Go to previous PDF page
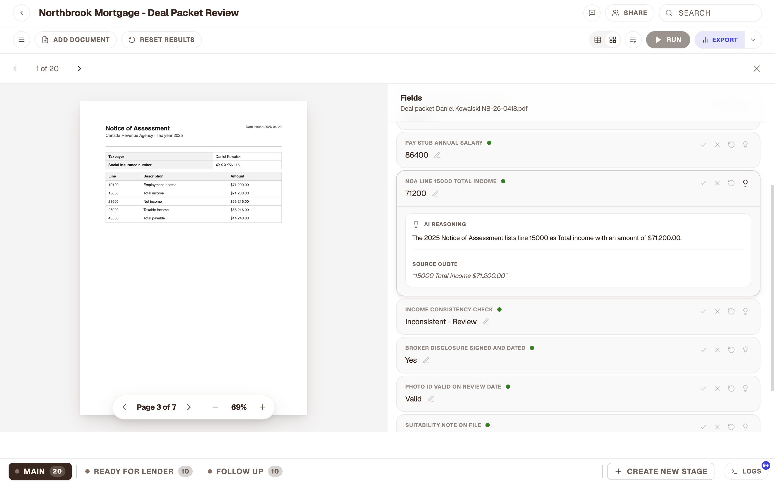The width and height of the screenshot is (775, 484). coord(125,407)
